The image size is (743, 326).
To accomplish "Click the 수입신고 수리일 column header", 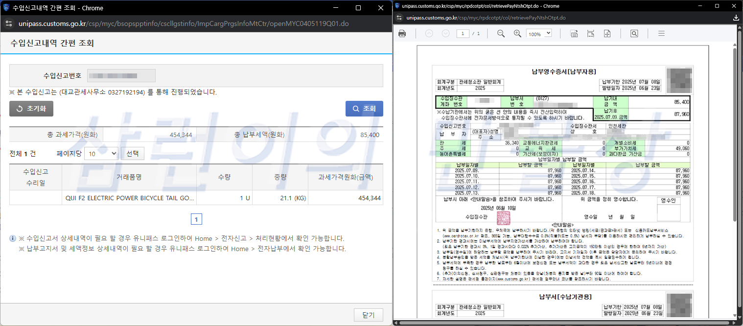I will click(36, 177).
